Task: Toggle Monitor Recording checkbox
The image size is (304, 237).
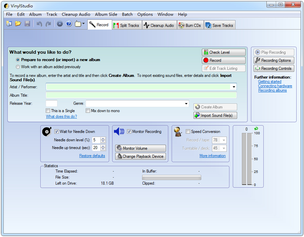Action: [x=129, y=132]
